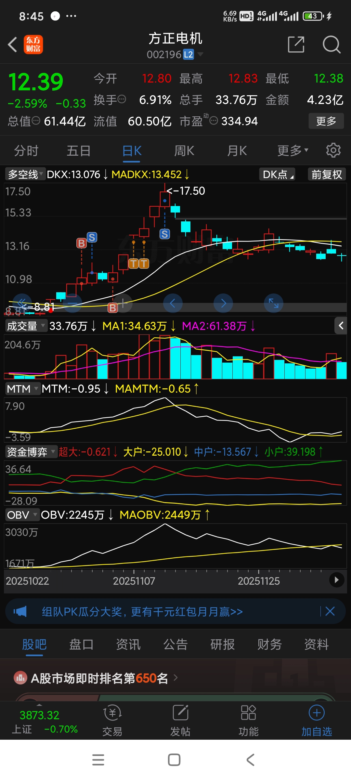
Task: Open the Eastmoney orange logo icon
Action: click(x=33, y=45)
